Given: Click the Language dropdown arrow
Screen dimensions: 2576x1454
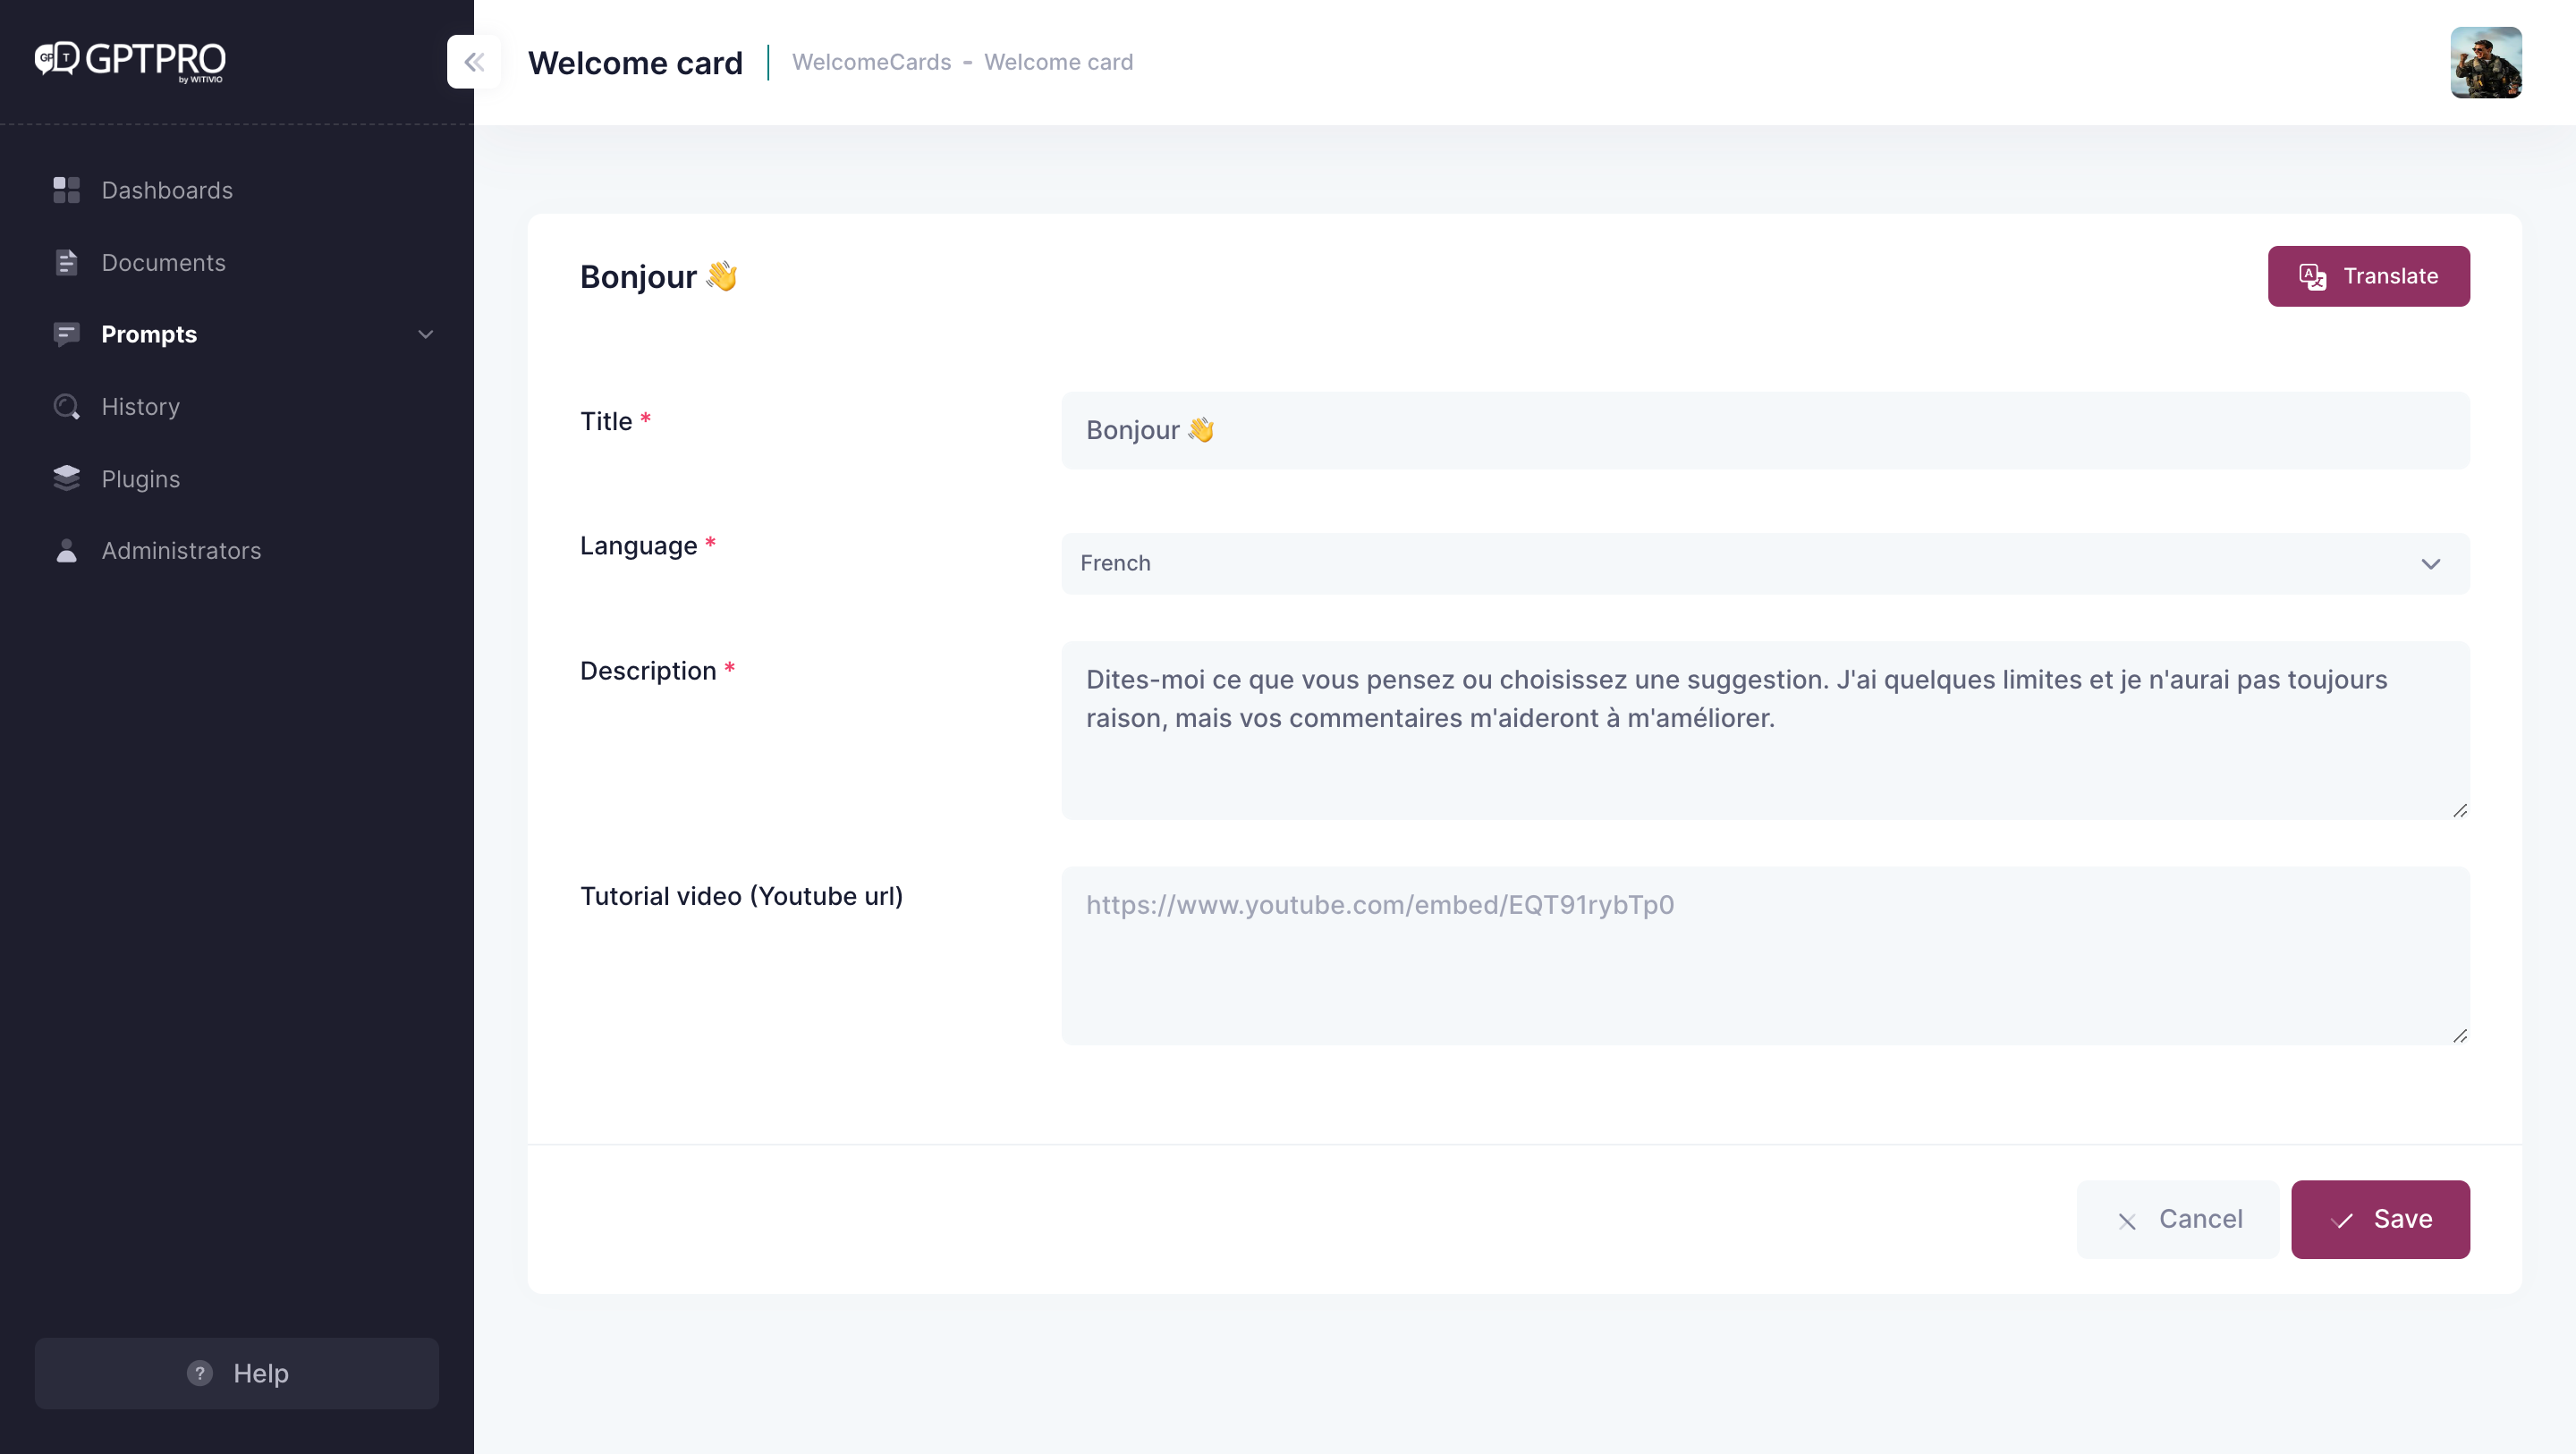Looking at the screenshot, I should [2430, 564].
